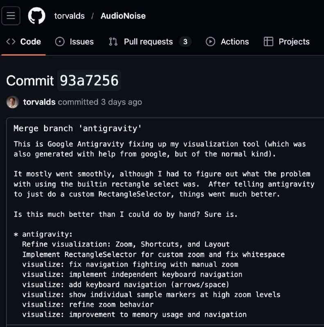Open the torvalds commit author link
324x327 pixels.
tap(39, 102)
